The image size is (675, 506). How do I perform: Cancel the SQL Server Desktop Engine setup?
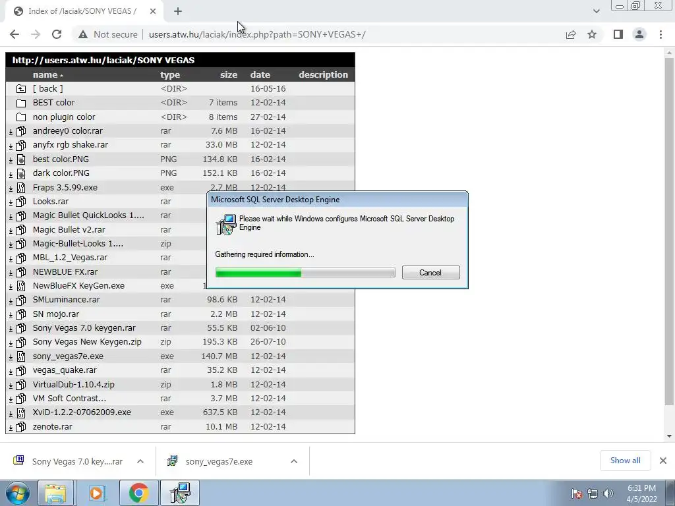point(430,272)
